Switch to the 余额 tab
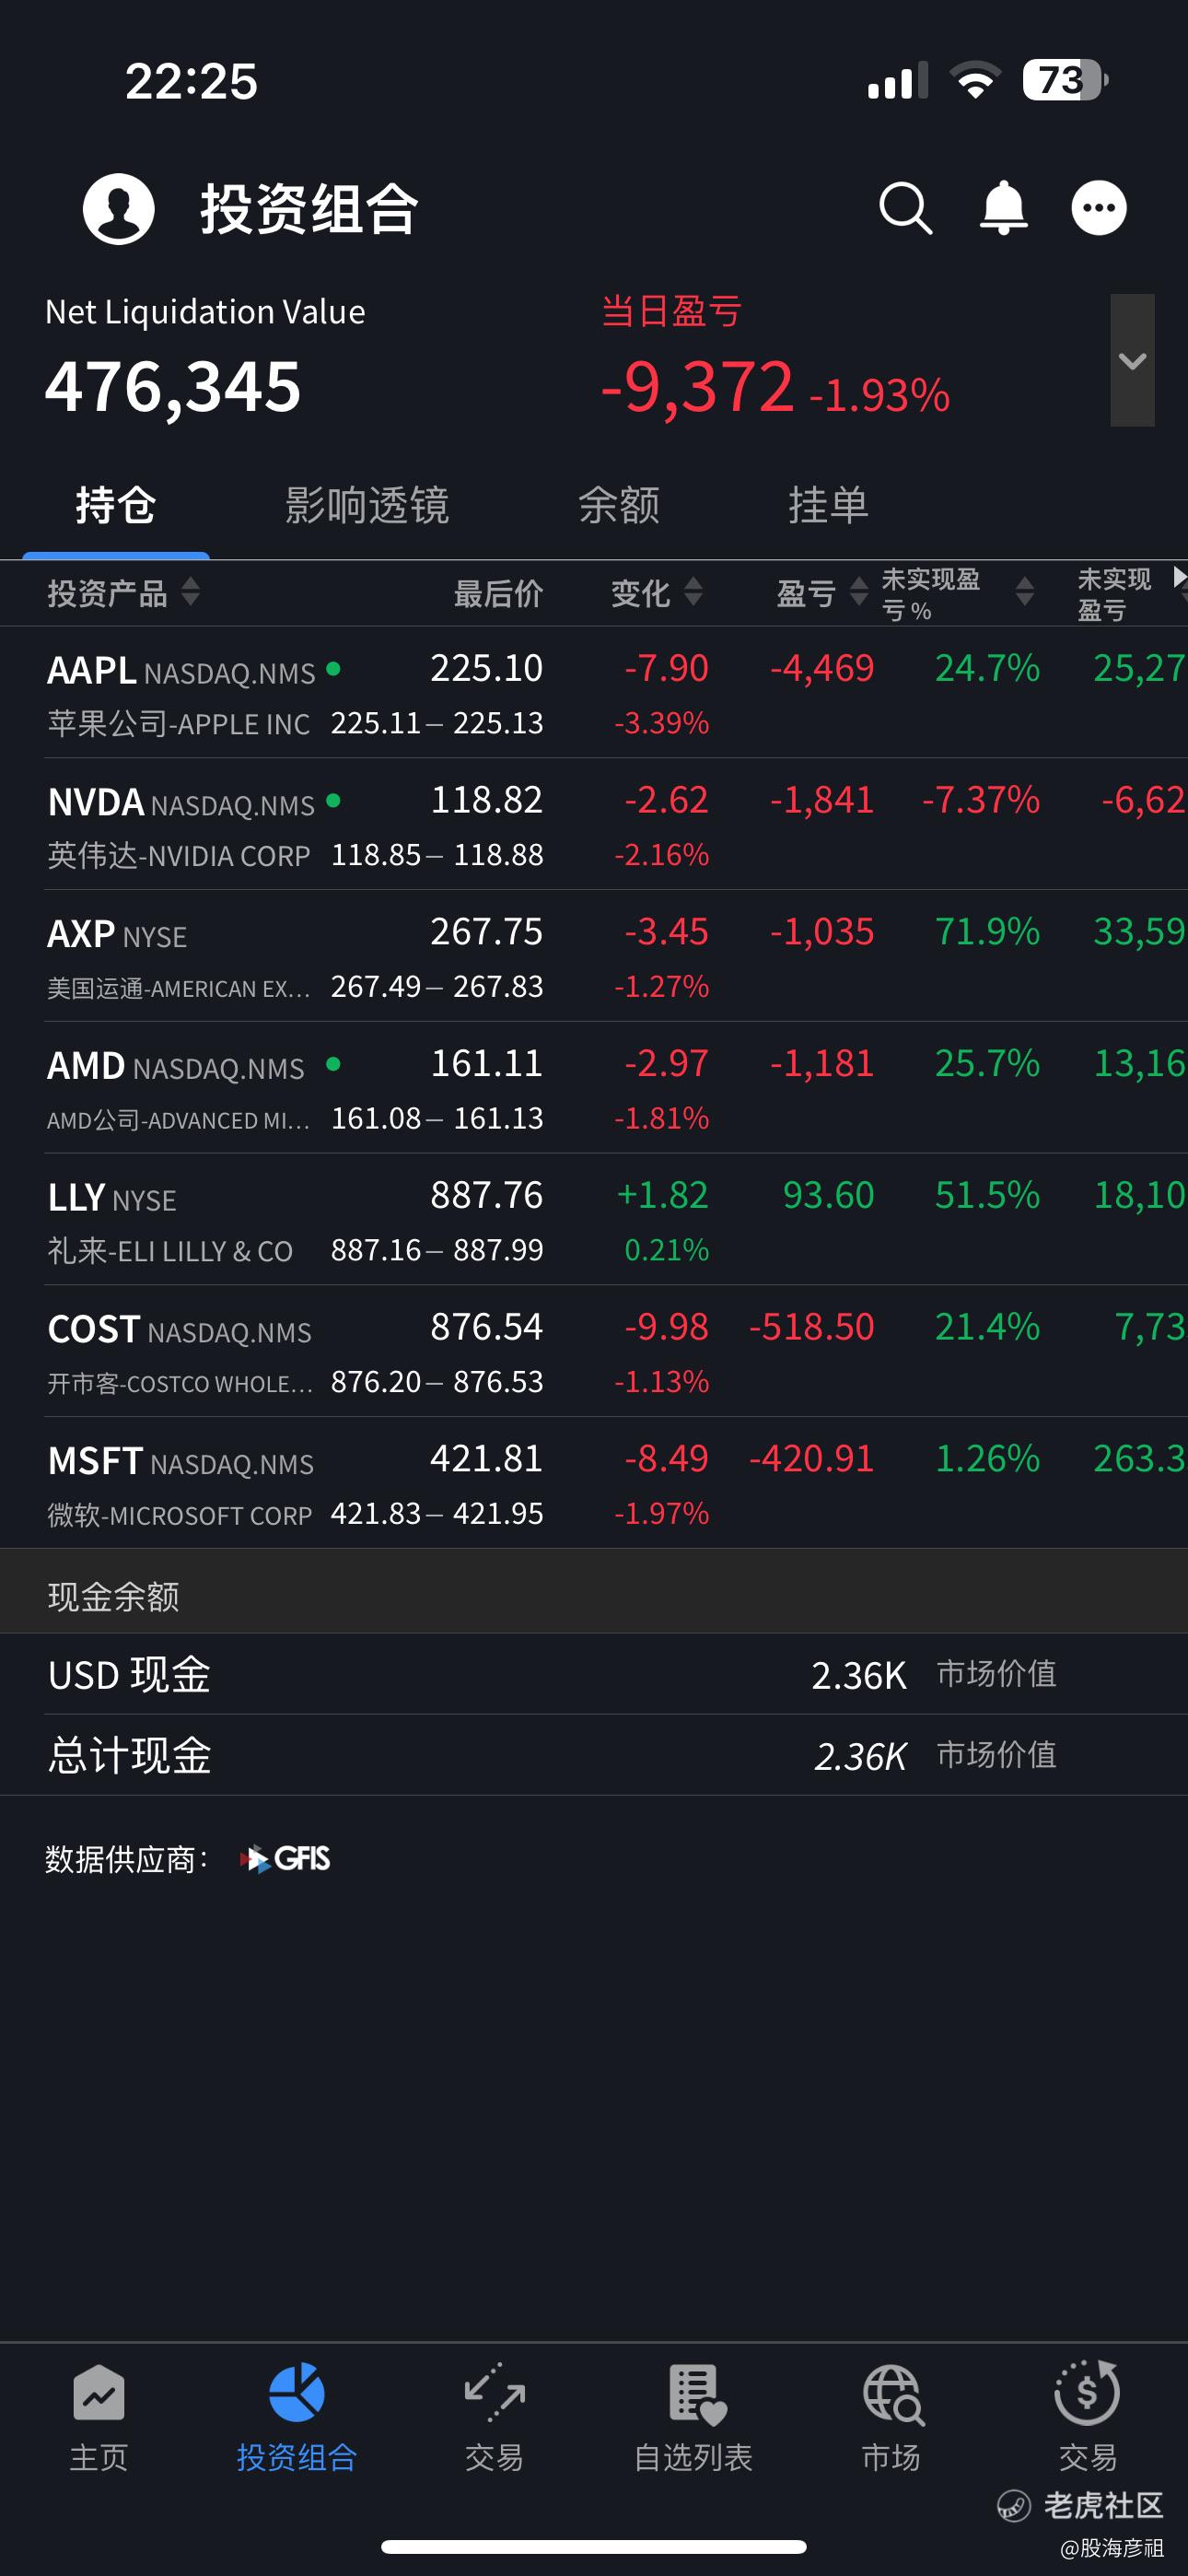This screenshot has height=2576, width=1188. point(619,505)
